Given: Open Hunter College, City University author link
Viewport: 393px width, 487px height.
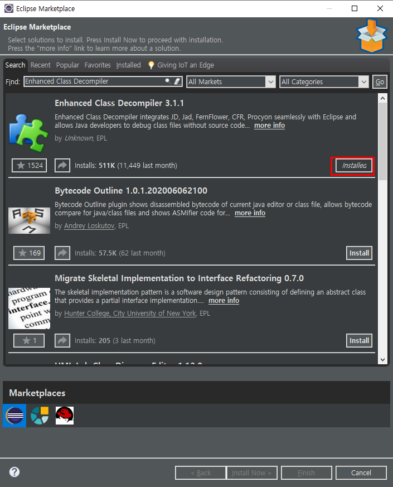Looking at the screenshot, I should [x=130, y=314].
